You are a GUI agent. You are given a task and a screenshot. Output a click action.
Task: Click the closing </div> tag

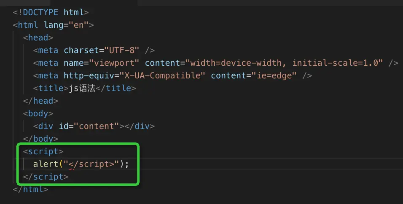click(140, 126)
